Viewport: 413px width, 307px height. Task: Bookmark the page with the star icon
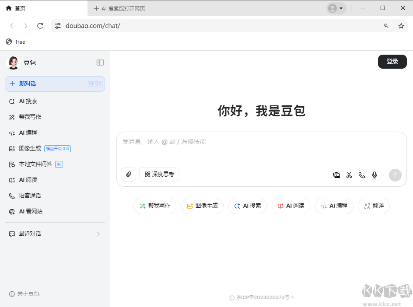(401, 26)
